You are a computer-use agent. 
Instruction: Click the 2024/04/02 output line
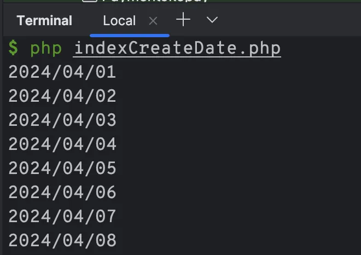point(62,96)
